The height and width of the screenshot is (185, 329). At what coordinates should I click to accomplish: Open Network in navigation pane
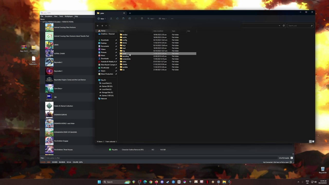[x=102, y=99]
